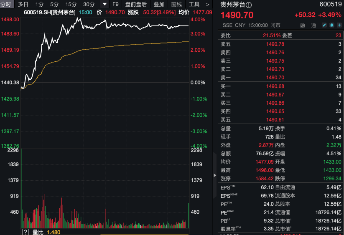
Task: Click the 0.00% percent axis label
Action: pyautogui.click(x=198, y=83)
